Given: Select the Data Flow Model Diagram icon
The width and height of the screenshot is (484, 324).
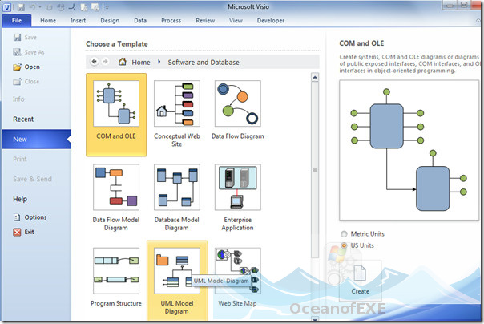Looking at the screenshot, I should (116, 187).
